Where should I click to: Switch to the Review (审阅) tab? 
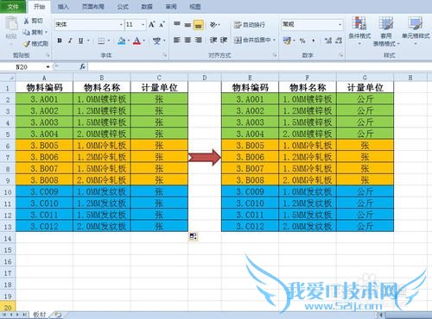pyautogui.click(x=171, y=6)
